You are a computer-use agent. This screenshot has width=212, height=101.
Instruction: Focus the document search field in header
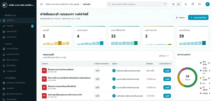pyautogui.click(x=137, y=4)
